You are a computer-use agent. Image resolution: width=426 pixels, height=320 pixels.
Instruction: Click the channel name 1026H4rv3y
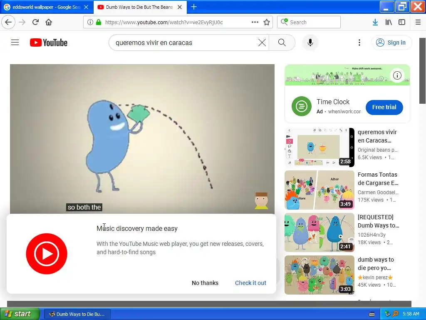(372, 235)
